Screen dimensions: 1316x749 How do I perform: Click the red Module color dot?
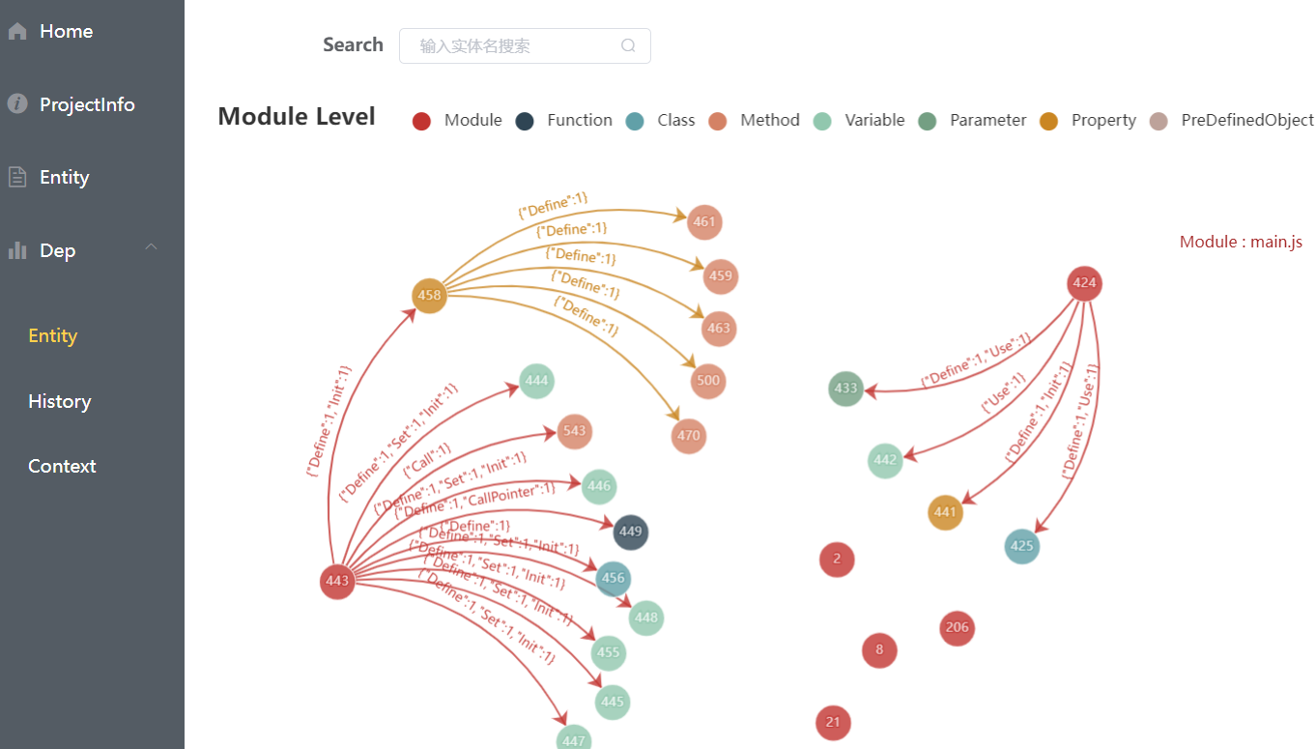(x=421, y=120)
